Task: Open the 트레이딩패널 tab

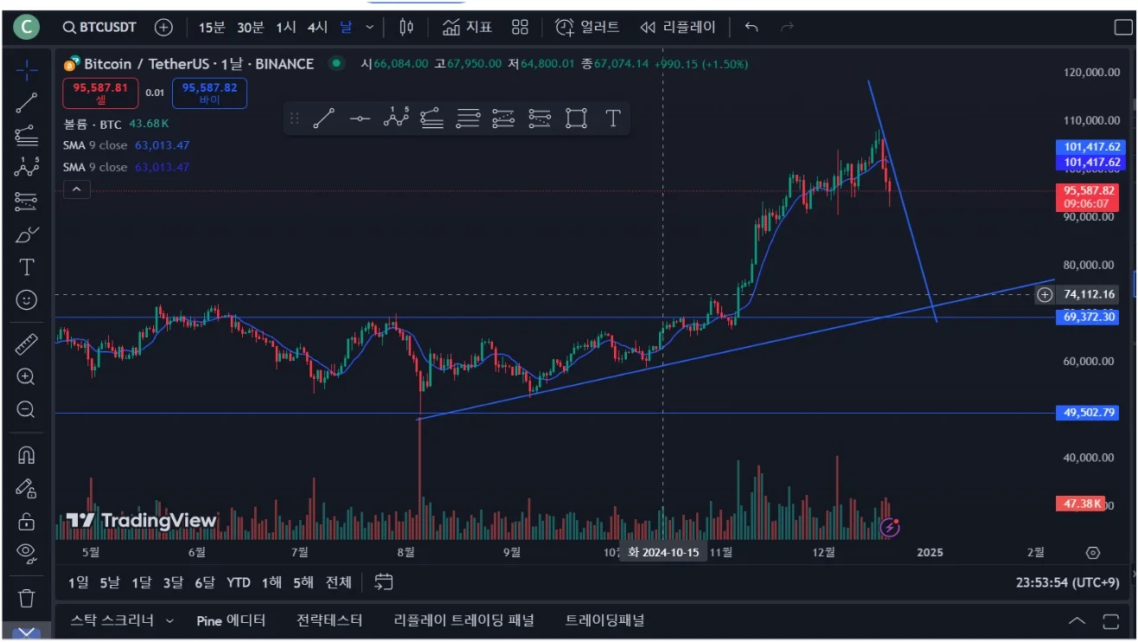Action: [x=605, y=620]
